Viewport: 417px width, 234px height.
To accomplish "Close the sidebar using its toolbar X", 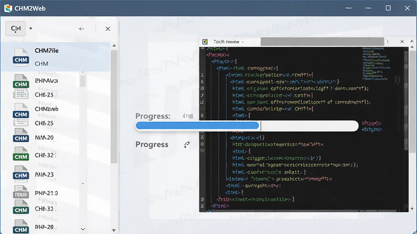I will (x=108, y=29).
